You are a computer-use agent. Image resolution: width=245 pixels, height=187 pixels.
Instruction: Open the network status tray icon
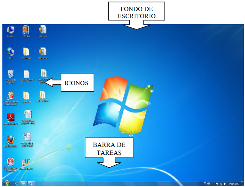point(221,184)
